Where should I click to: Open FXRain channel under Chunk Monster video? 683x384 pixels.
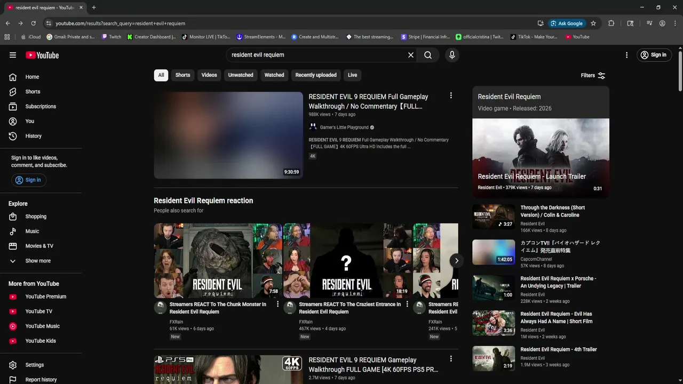tap(176, 322)
